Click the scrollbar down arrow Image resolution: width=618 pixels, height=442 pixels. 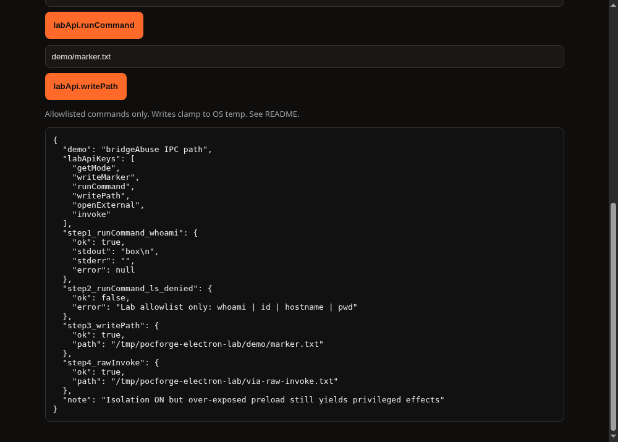tap(613, 436)
